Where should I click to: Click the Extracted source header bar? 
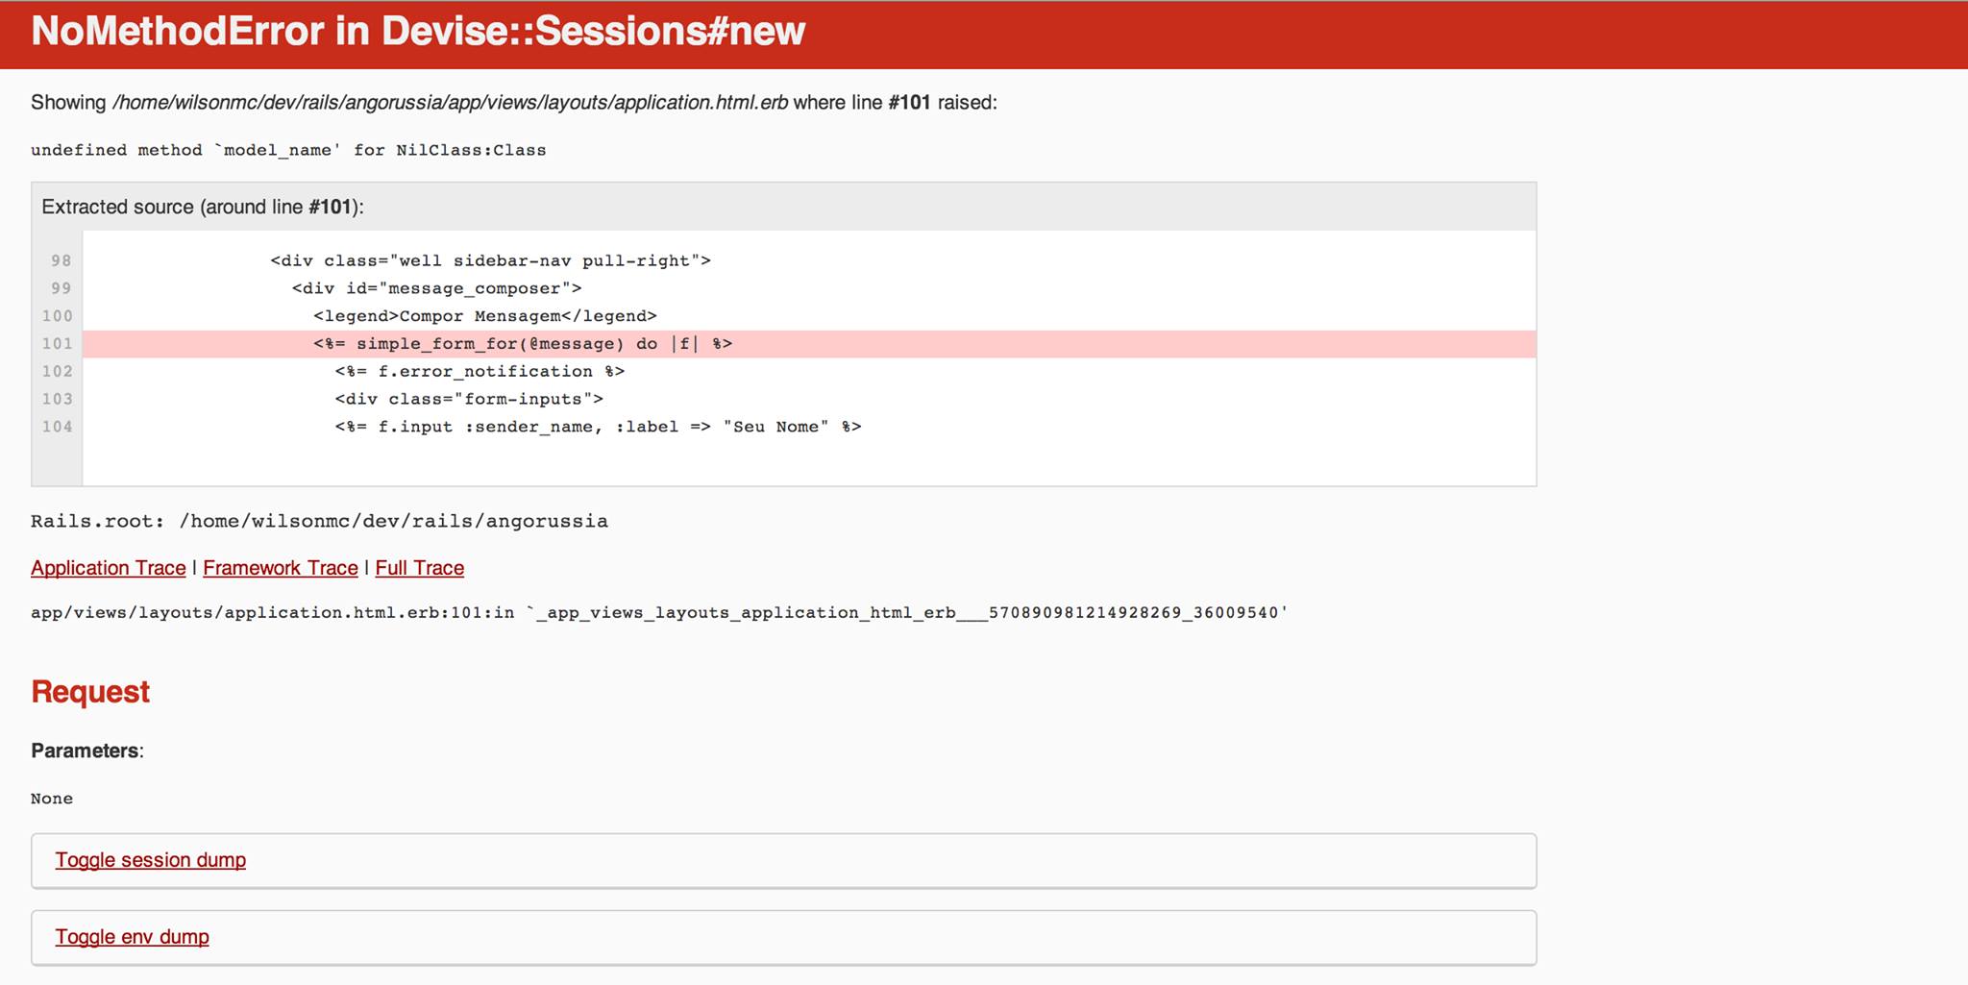(203, 207)
